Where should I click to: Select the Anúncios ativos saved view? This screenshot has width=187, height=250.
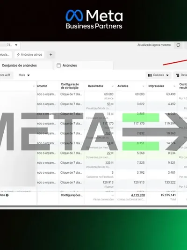pyautogui.click(x=29, y=55)
